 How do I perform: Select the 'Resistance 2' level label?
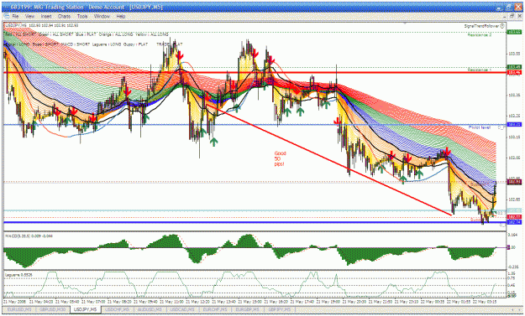pyautogui.click(x=480, y=34)
